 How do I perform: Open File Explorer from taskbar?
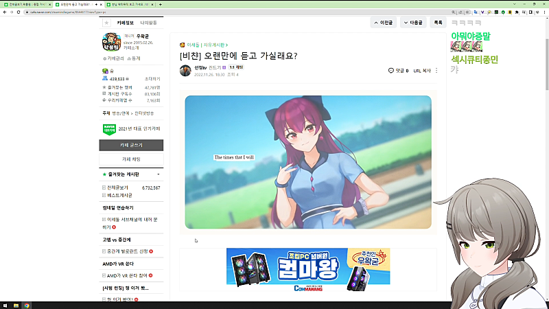[x=16, y=306]
